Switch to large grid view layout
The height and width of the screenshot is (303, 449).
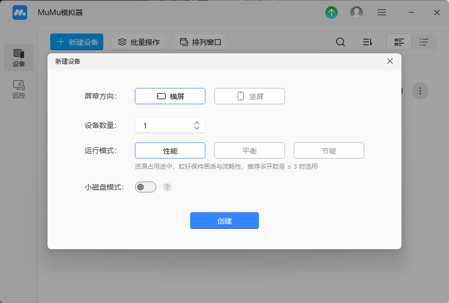(x=398, y=42)
